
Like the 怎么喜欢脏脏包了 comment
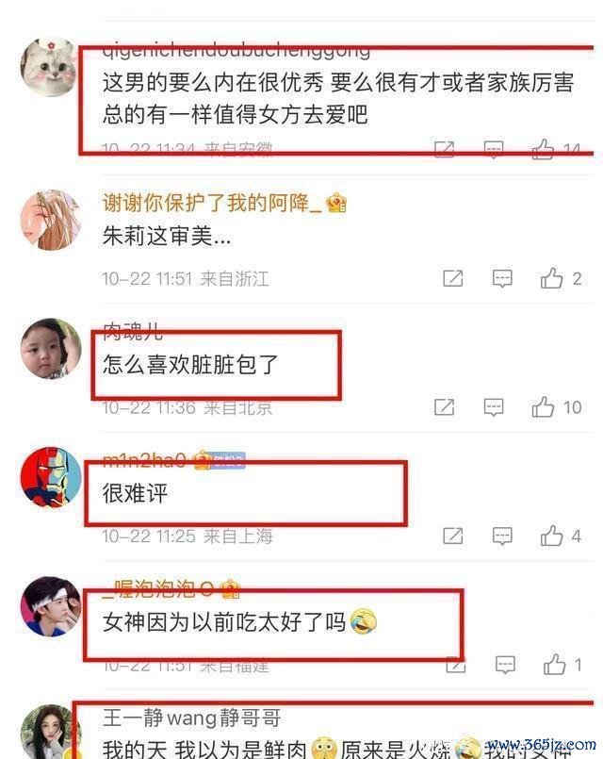543,407
